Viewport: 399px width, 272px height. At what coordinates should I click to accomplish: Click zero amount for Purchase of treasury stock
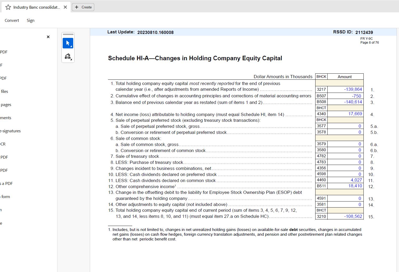[346, 162]
